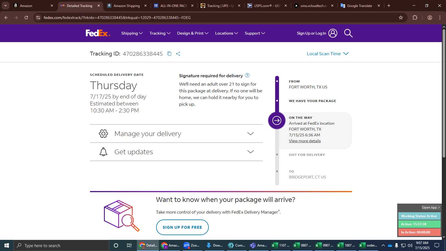This screenshot has width=446, height=251.
Task: Open the Support menu in the header
Action: coord(255,33)
